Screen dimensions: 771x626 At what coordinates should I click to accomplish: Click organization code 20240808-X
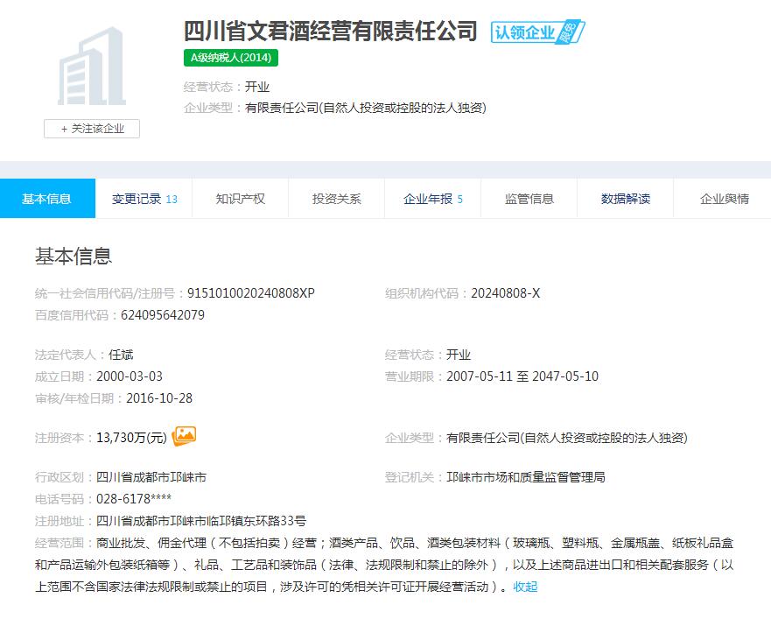pyautogui.click(x=506, y=293)
